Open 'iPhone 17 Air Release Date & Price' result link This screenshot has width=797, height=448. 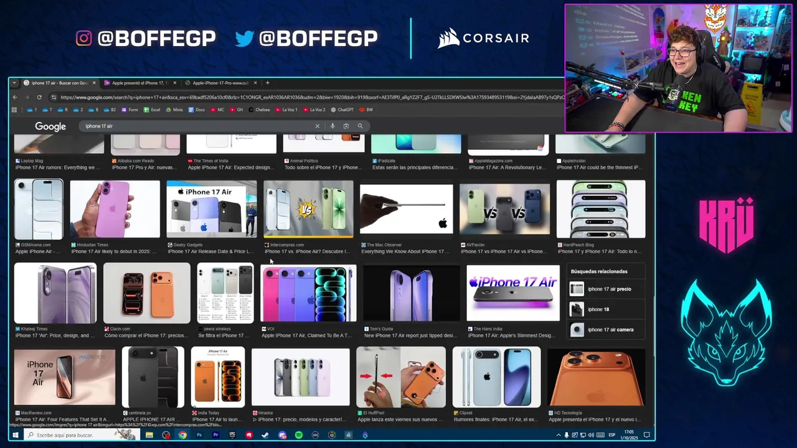pos(210,251)
